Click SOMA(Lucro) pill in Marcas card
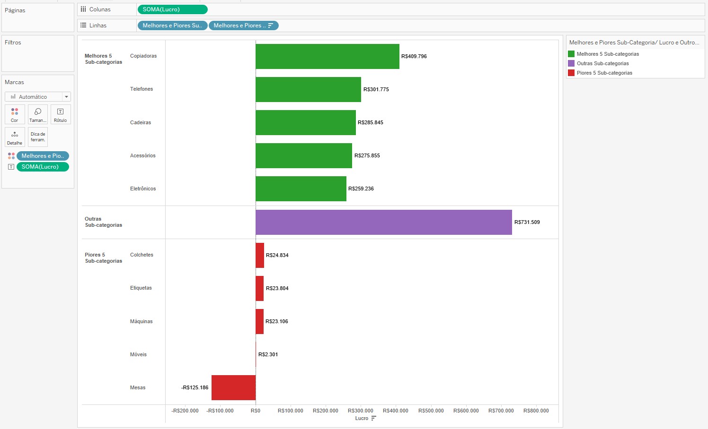The height and width of the screenshot is (429, 708). pyautogui.click(x=43, y=167)
